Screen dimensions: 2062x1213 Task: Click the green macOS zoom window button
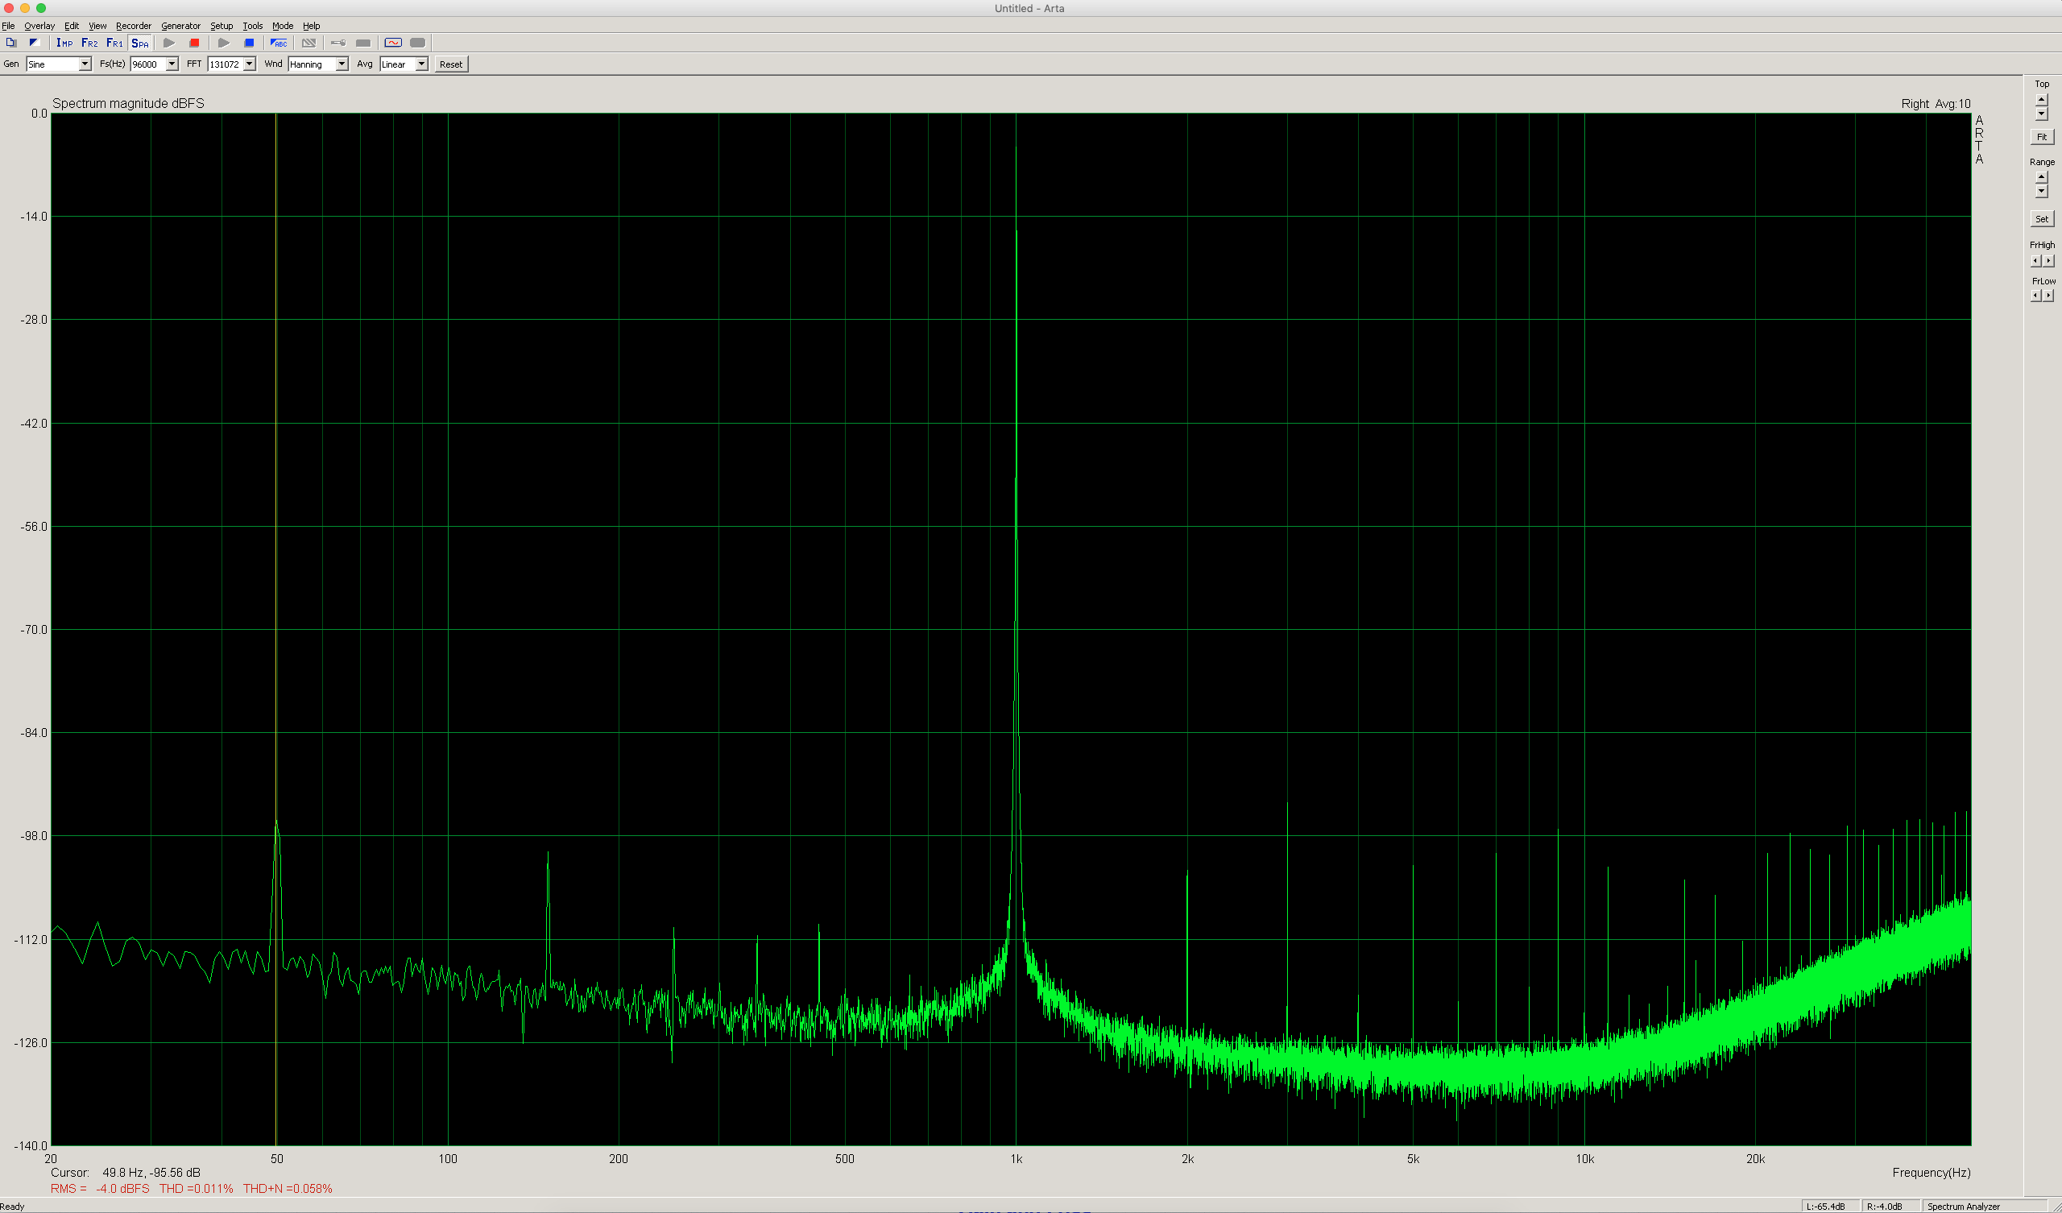41,8
